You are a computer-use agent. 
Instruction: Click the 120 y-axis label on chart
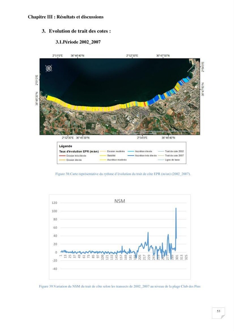pyautogui.click(x=54, y=203)
